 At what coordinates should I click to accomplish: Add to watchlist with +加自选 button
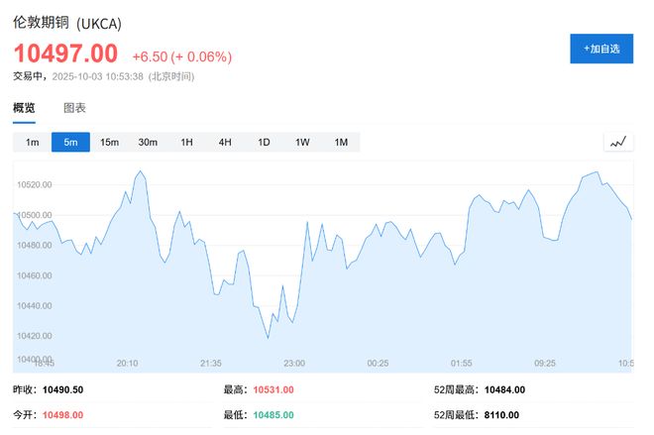[x=600, y=49]
